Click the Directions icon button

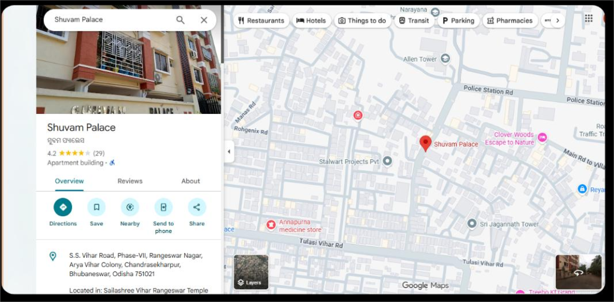point(63,207)
